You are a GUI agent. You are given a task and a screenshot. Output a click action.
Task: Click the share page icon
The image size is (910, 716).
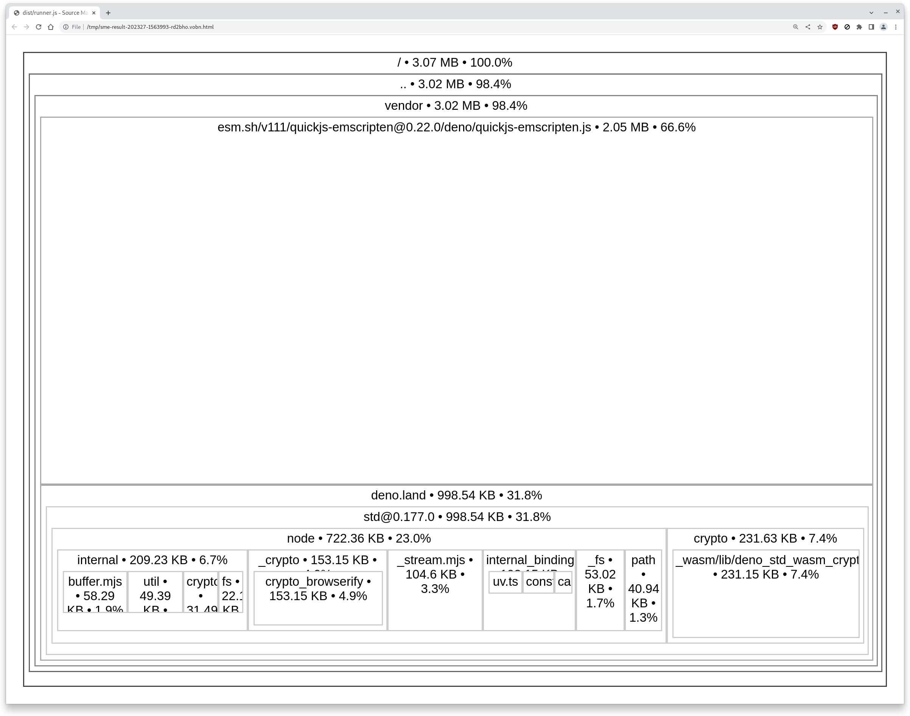coord(808,27)
